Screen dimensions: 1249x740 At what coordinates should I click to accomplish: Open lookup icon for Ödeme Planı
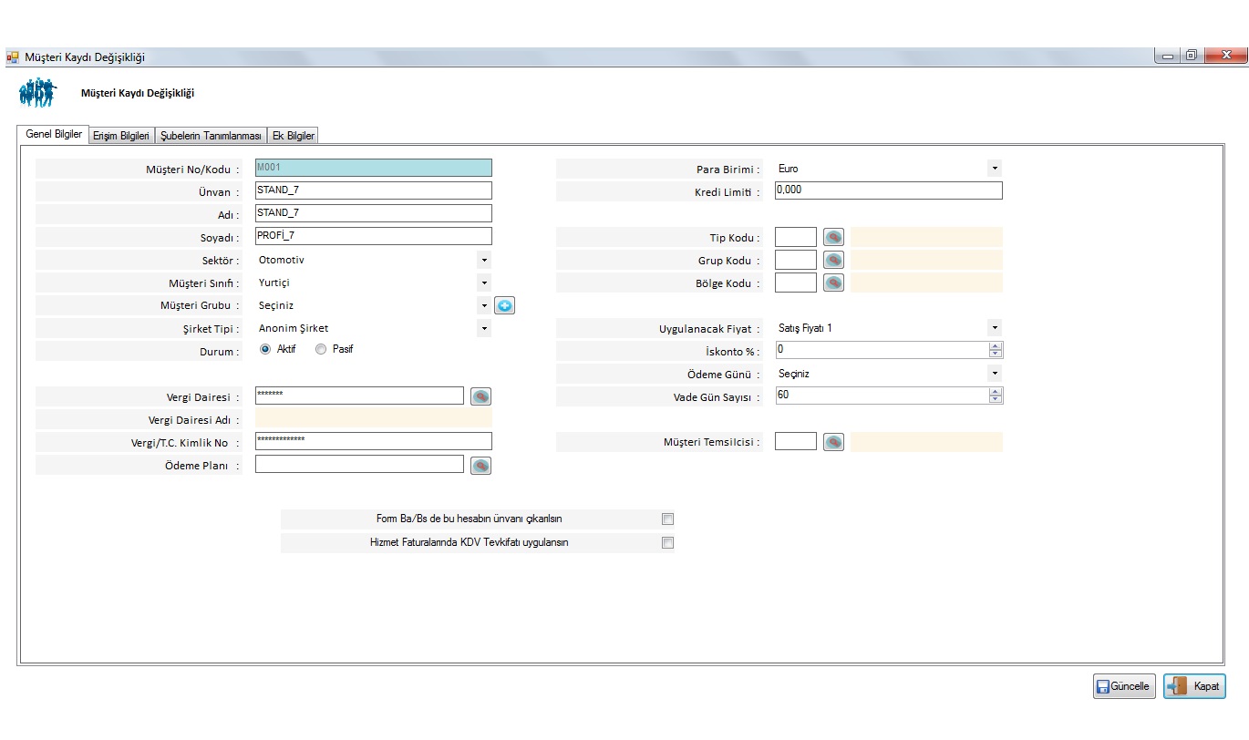coord(480,466)
